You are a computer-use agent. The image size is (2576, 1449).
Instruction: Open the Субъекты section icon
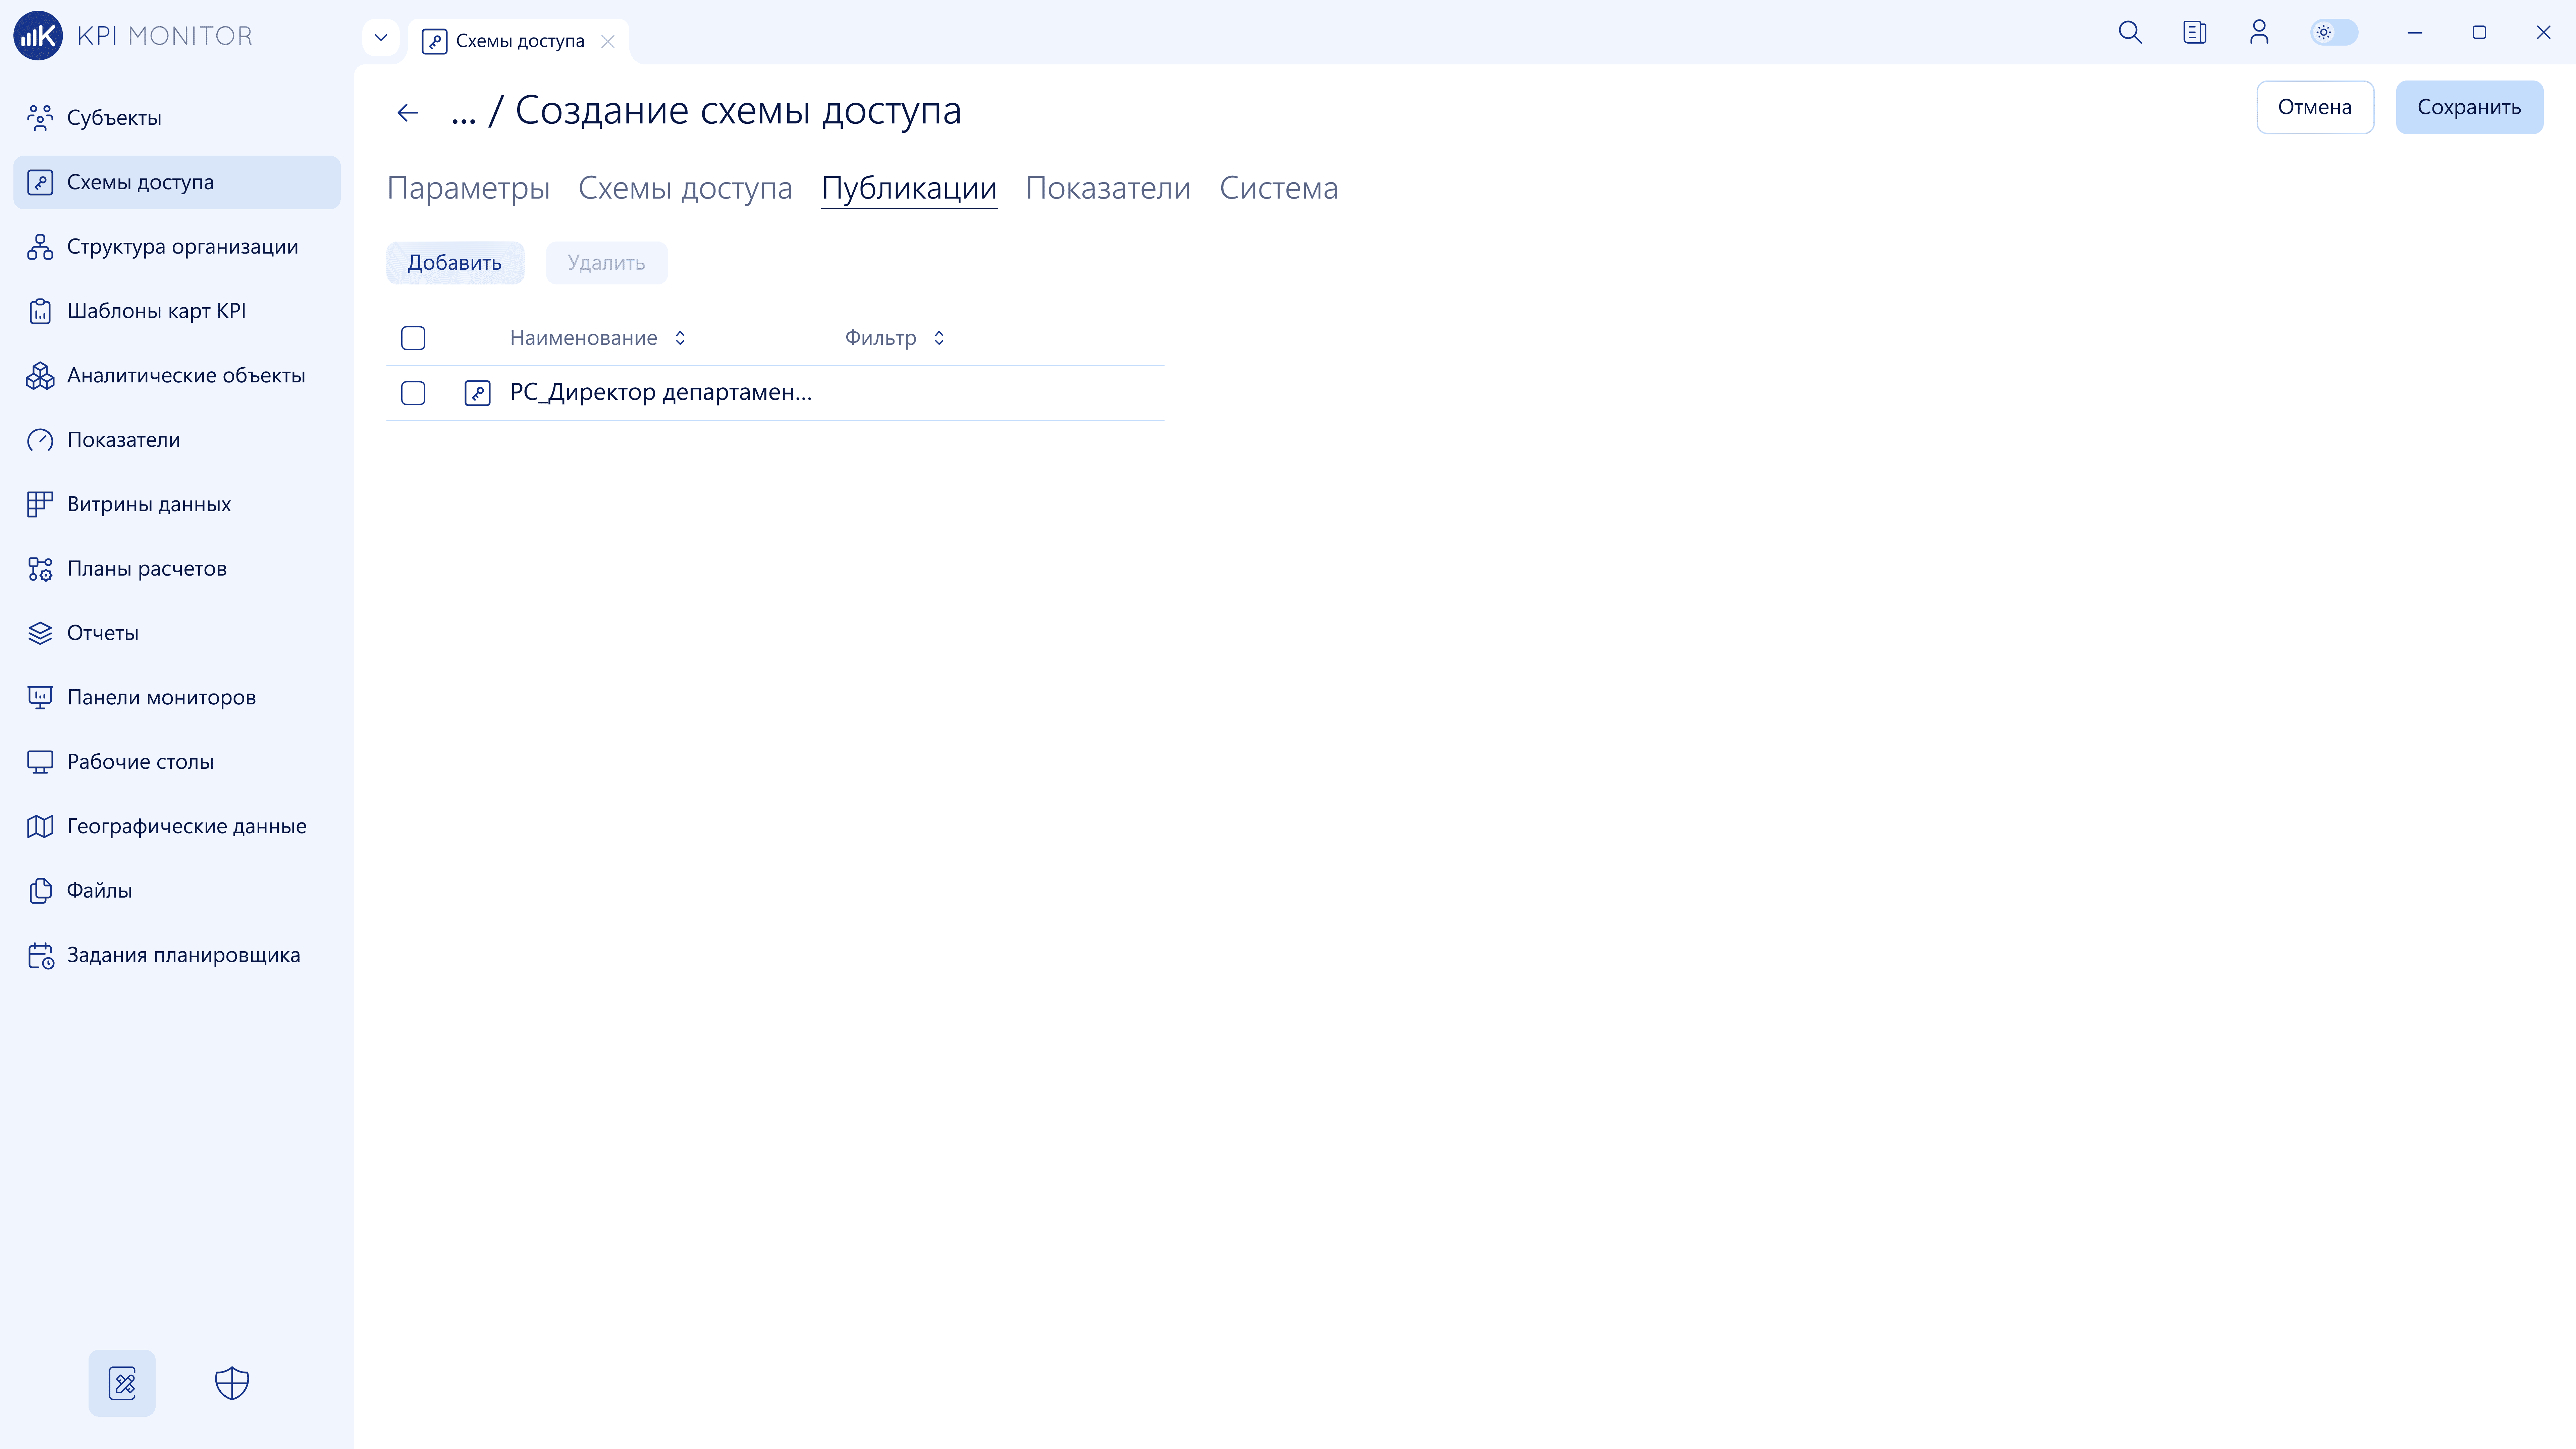[x=40, y=118]
